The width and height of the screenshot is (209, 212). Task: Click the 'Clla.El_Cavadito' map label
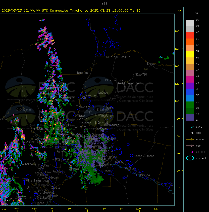coord(127,83)
